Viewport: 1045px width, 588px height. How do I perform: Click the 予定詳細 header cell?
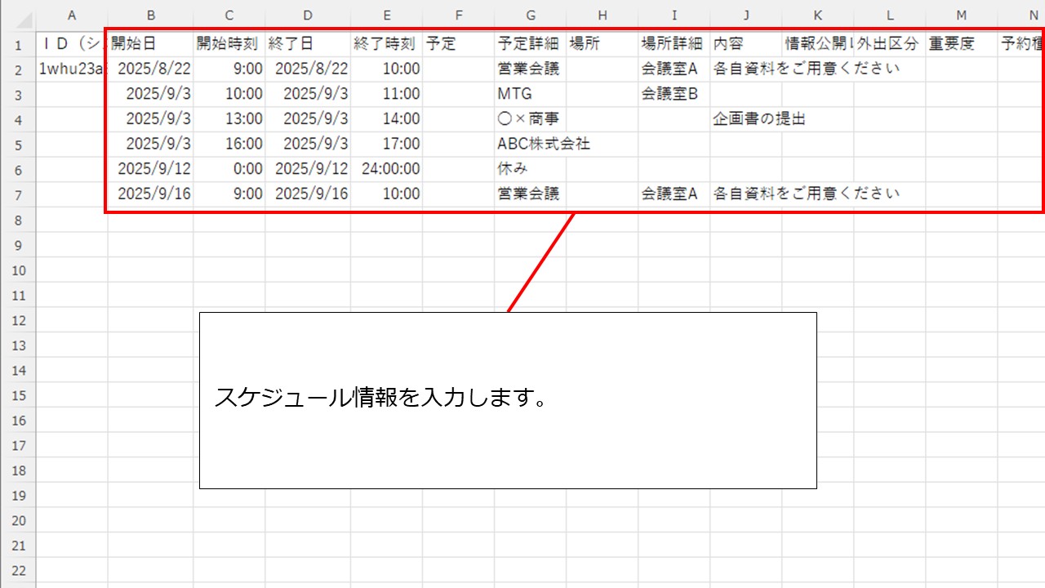(x=531, y=44)
